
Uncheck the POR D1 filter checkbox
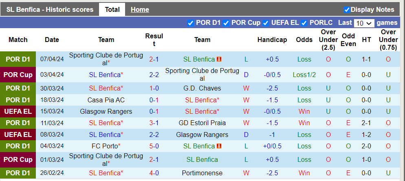(x=191, y=23)
